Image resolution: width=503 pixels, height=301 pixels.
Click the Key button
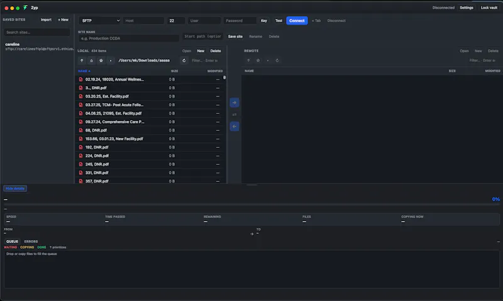pos(264,21)
